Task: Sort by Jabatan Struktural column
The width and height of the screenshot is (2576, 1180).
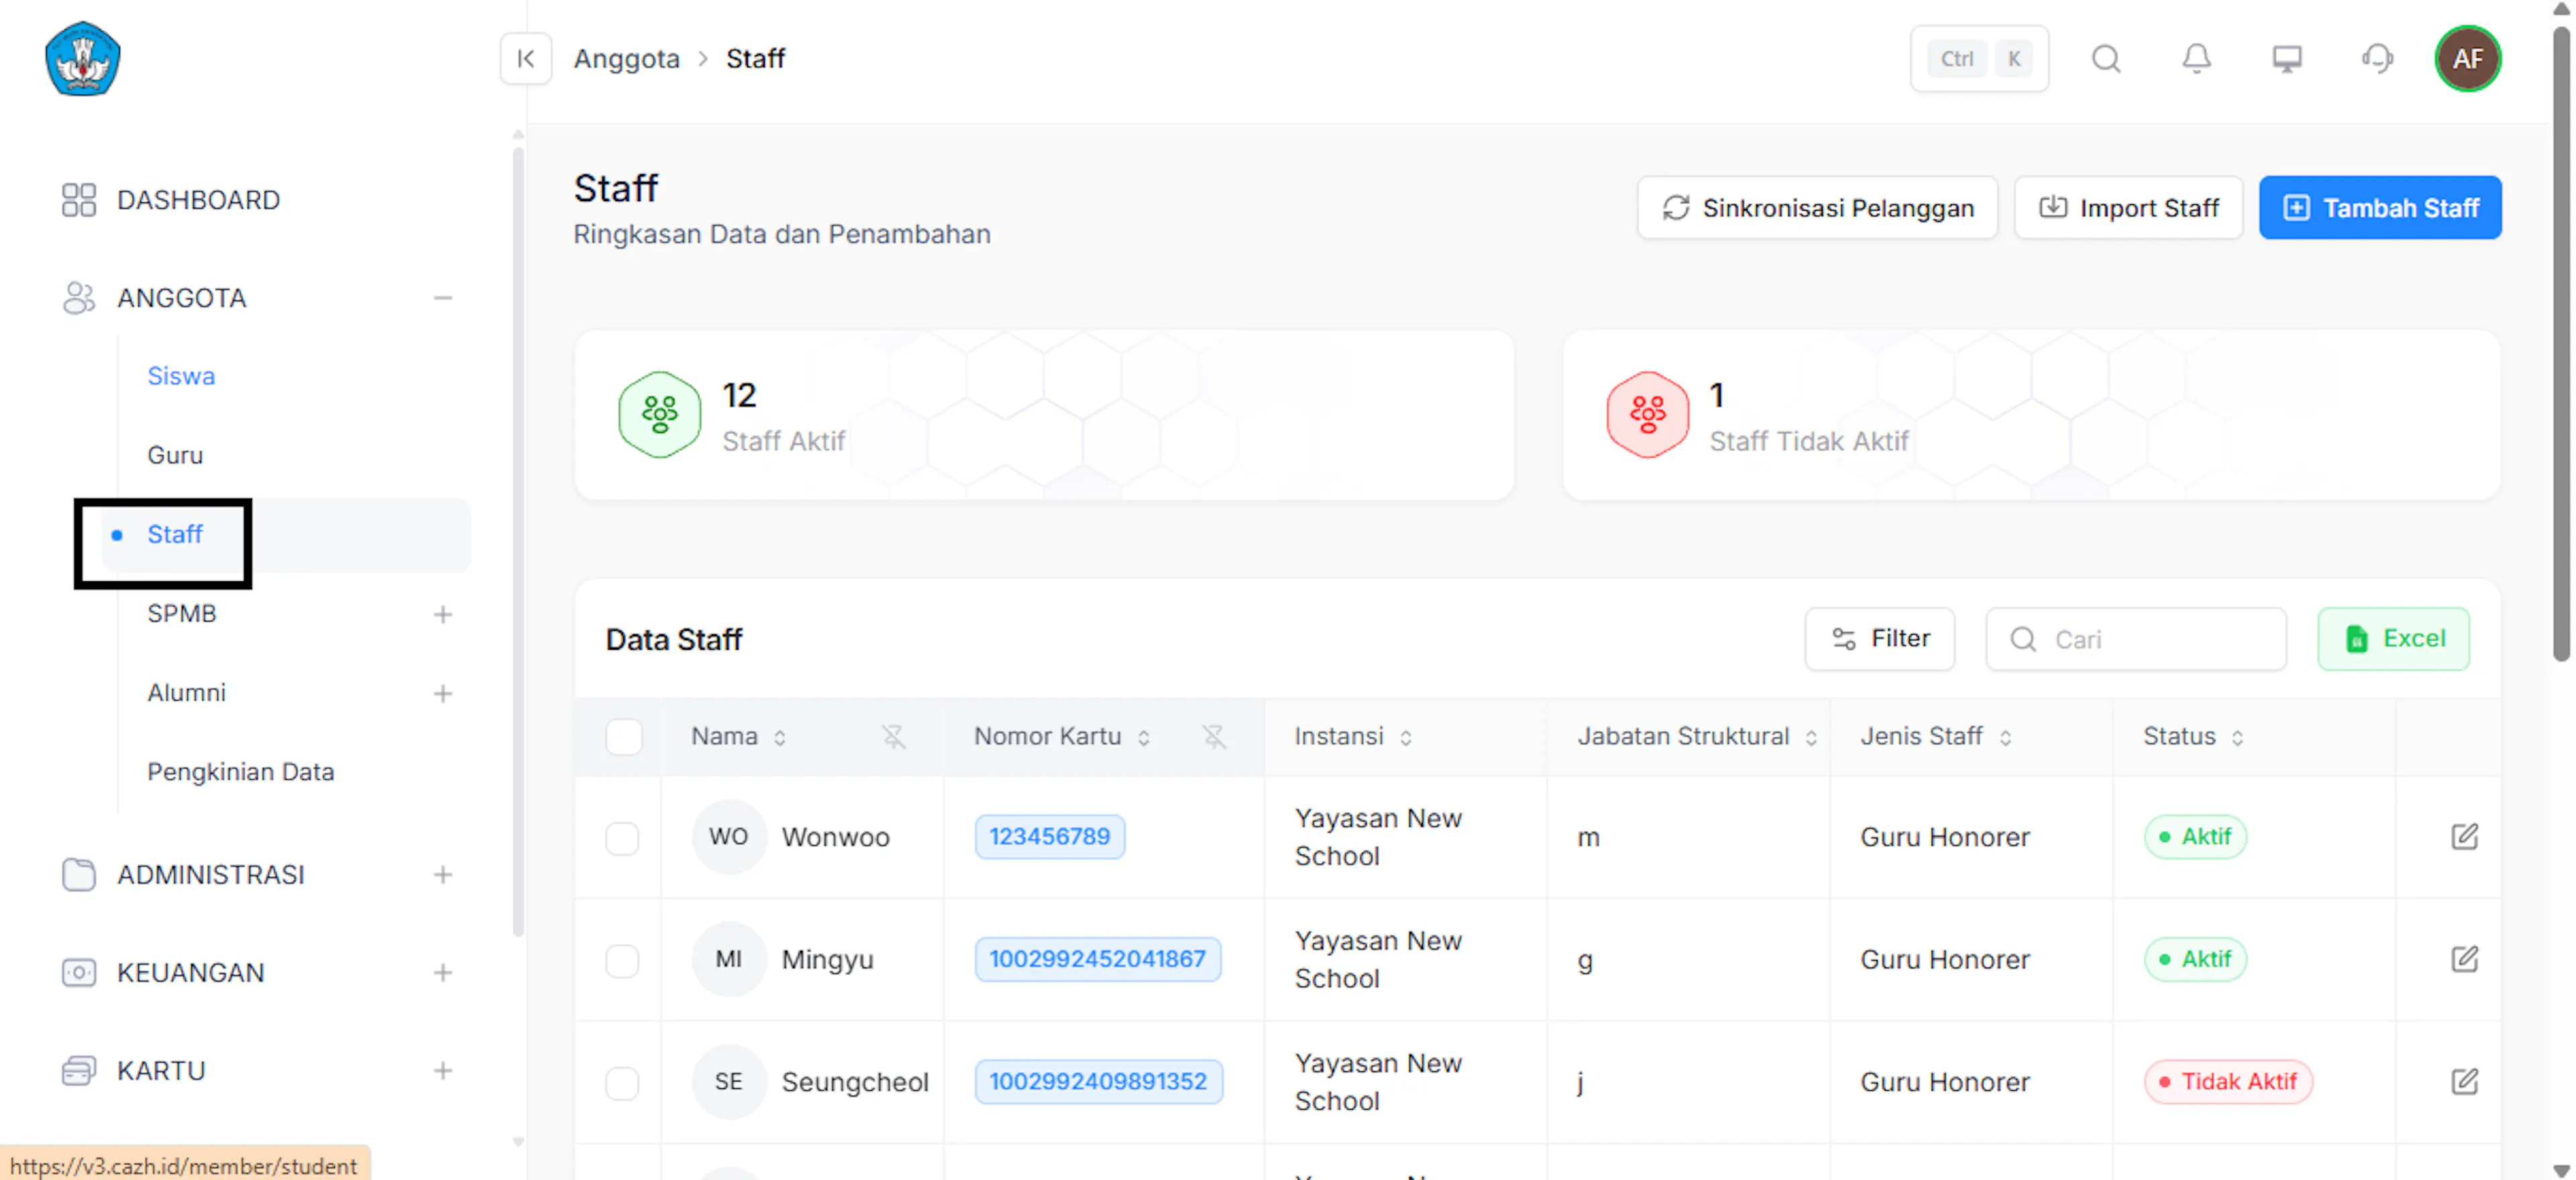Action: pyautogui.click(x=1811, y=737)
